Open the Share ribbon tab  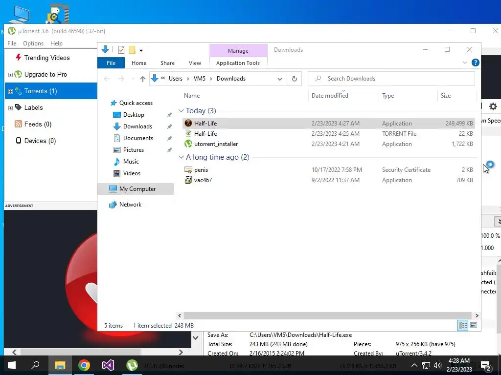167,63
